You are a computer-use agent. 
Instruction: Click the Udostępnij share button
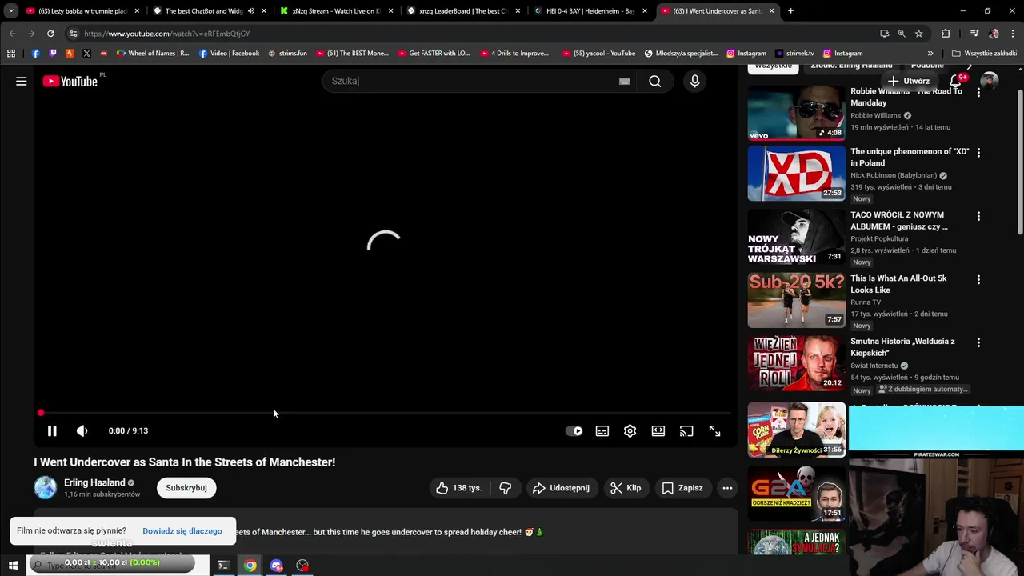[561, 488]
